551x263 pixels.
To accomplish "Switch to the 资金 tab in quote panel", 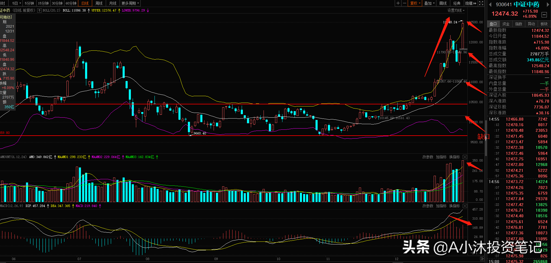I will [x=506, y=24].
